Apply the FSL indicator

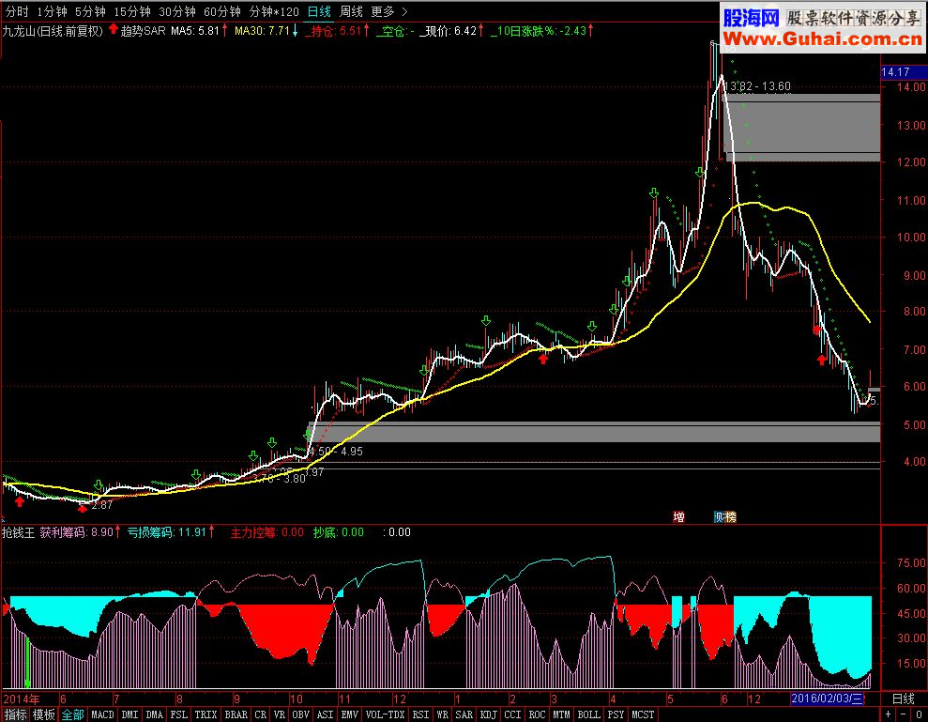tap(178, 714)
